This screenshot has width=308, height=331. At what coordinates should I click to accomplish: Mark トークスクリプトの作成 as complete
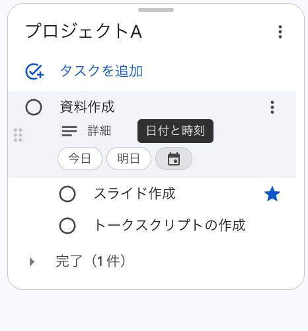[67, 226]
